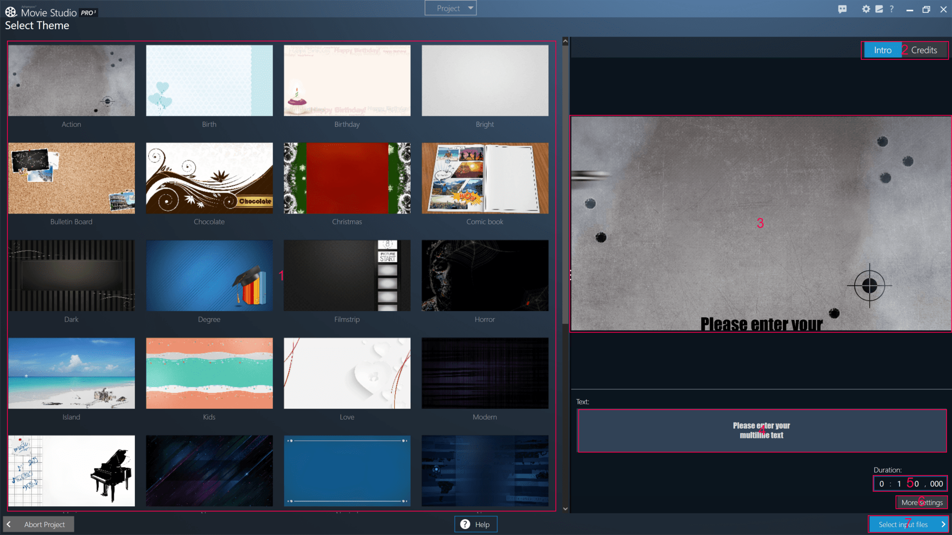
Task: Switch to the Credits tab
Action: click(924, 50)
